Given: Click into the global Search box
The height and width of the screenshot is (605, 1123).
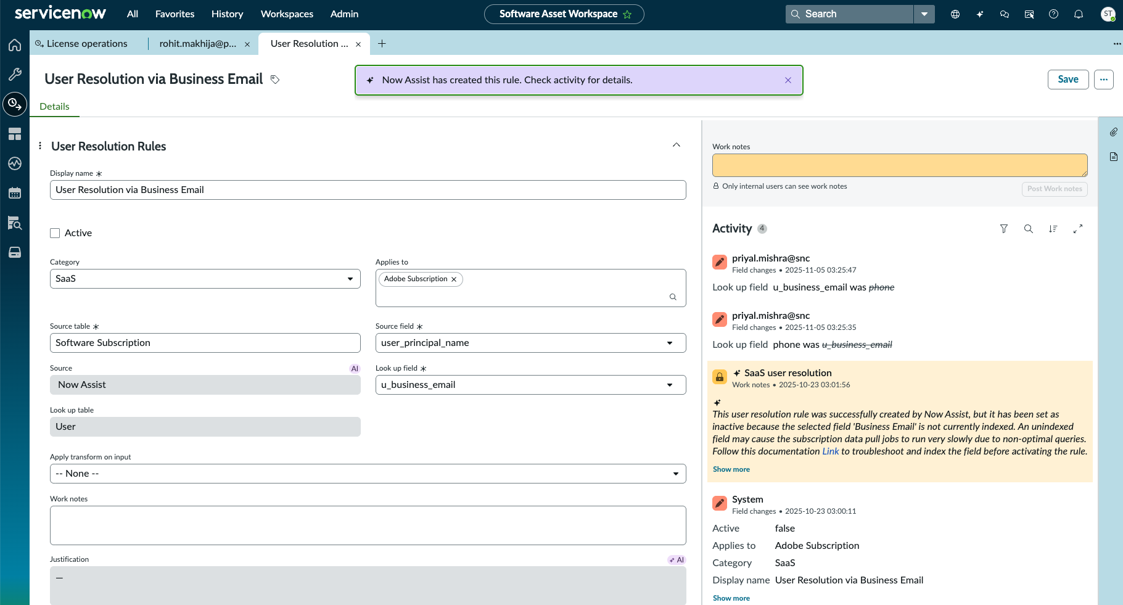Looking at the screenshot, I should pyautogui.click(x=850, y=14).
